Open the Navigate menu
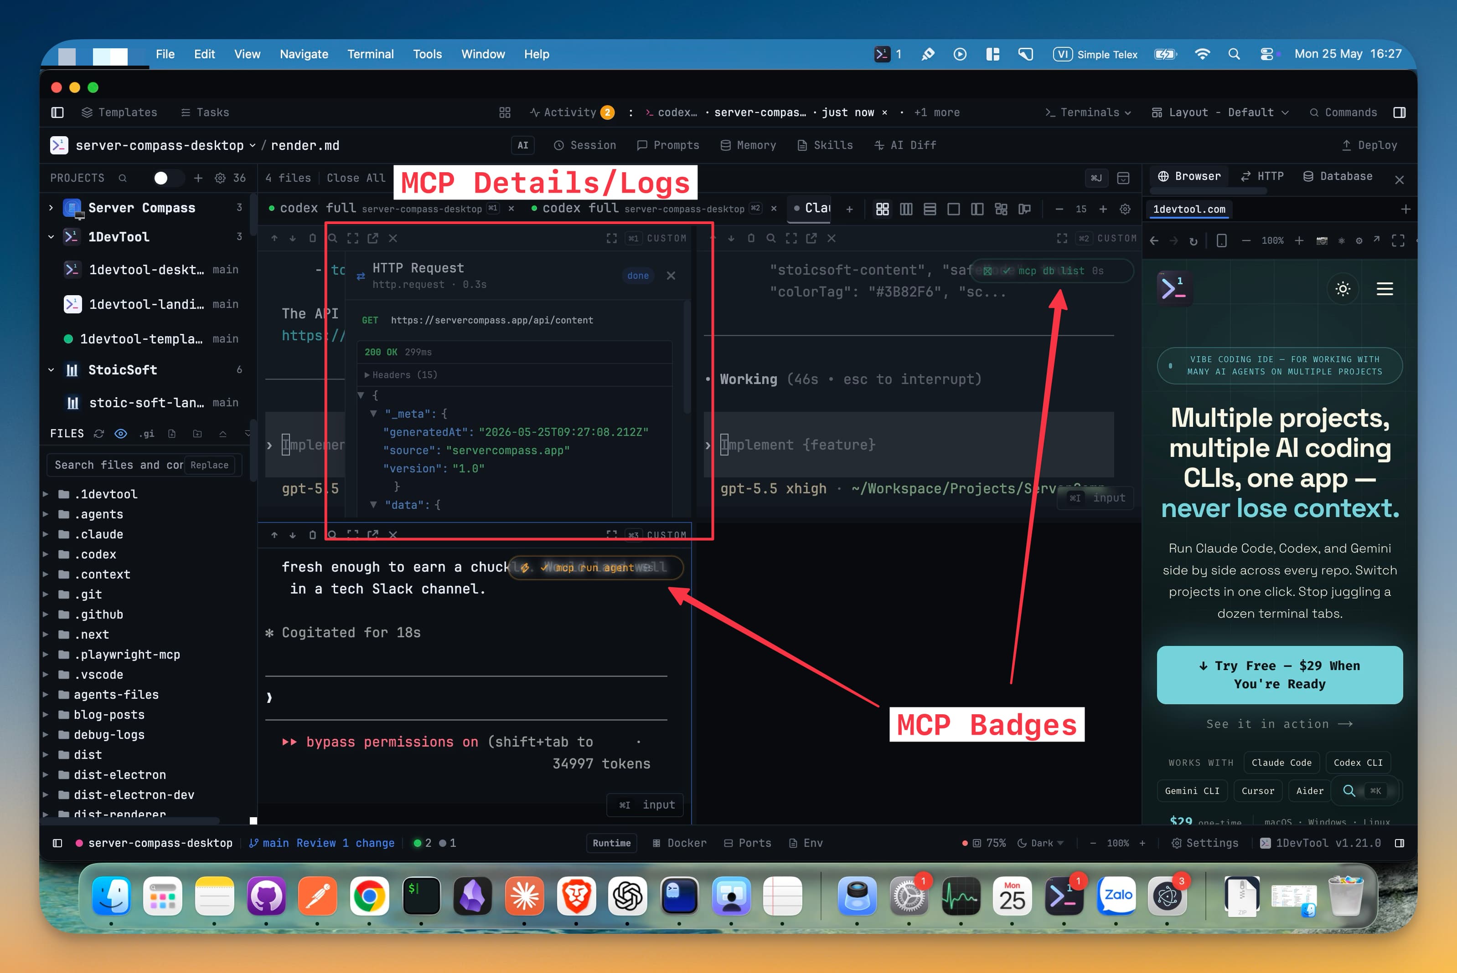 click(304, 54)
